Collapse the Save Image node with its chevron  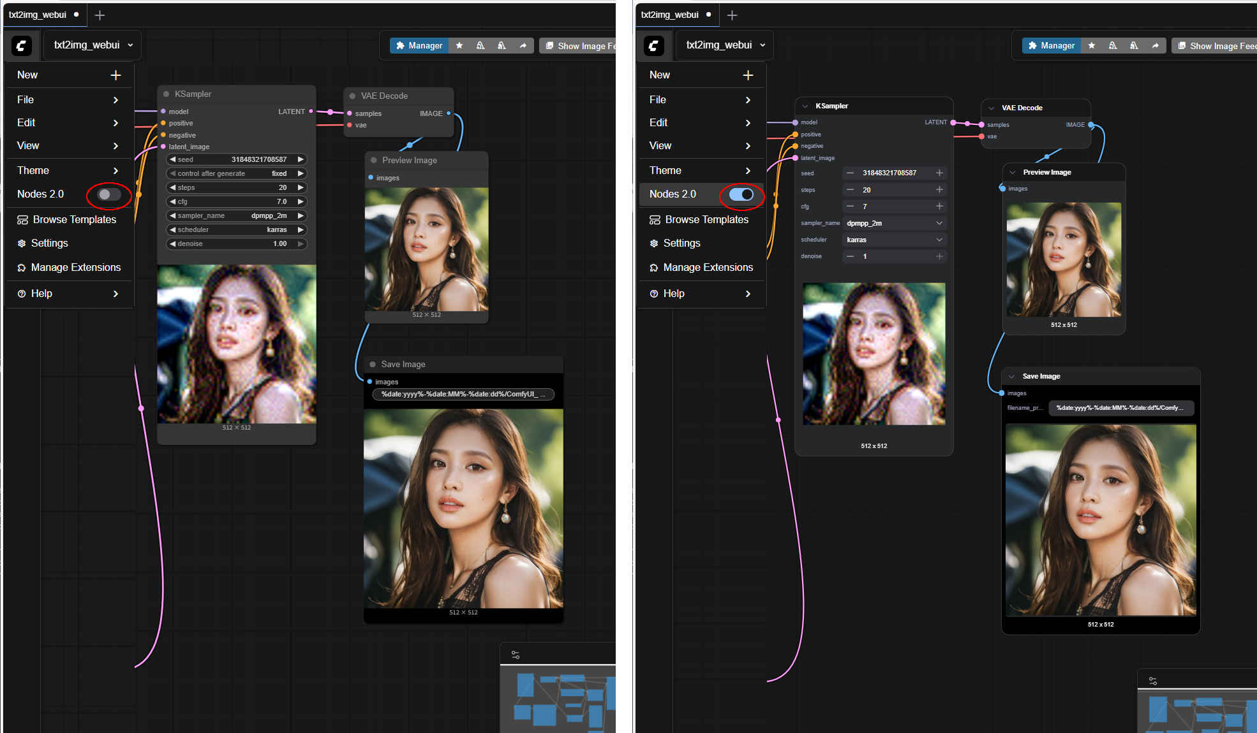click(1012, 376)
